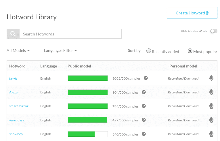This screenshot has height=141, width=220.
Task: Open help icon next to 340/500 samples
Action: (144, 134)
